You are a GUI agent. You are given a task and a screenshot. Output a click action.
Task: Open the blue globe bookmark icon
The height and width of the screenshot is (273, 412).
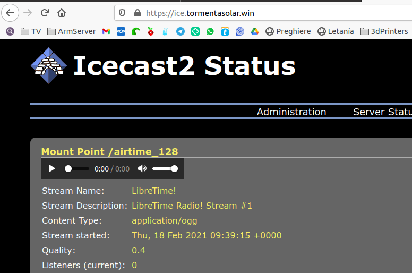click(x=240, y=31)
